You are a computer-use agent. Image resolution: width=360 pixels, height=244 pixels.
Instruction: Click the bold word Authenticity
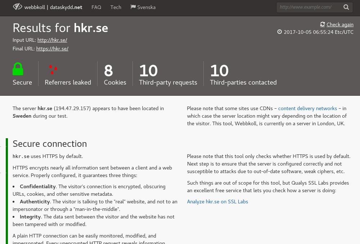point(35,202)
